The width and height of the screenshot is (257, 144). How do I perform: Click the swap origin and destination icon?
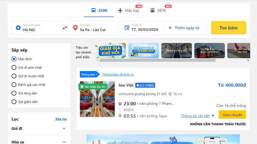tap(65, 28)
